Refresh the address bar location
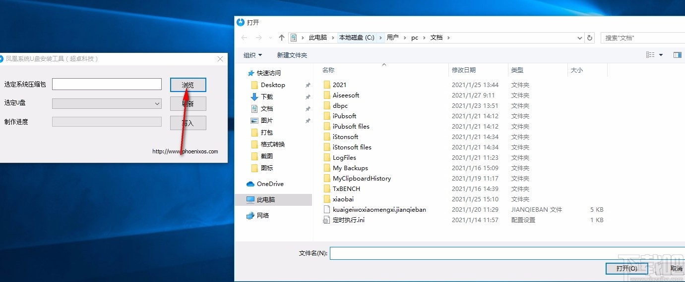 point(590,38)
